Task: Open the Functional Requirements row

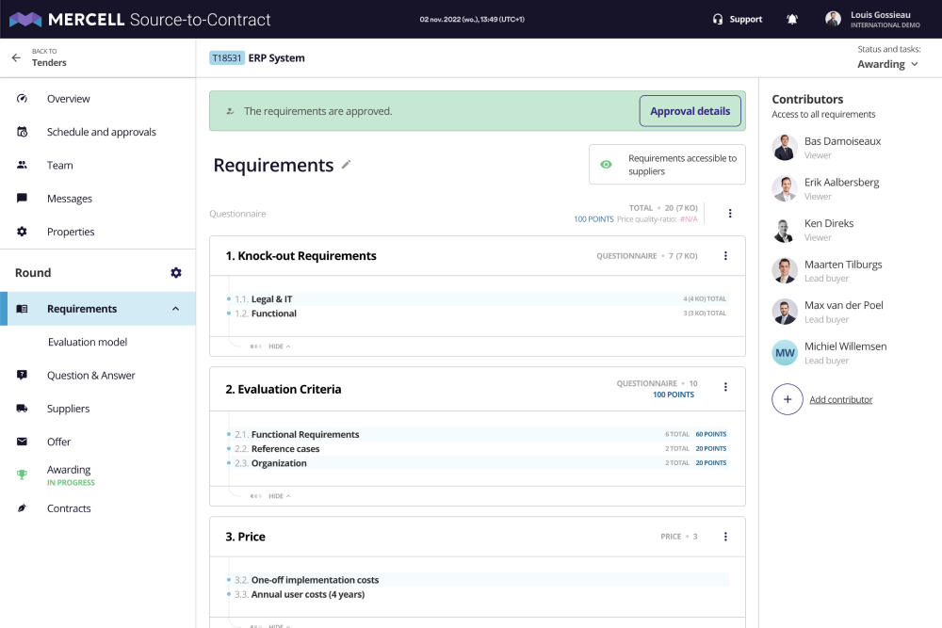Action: click(x=305, y=435)
